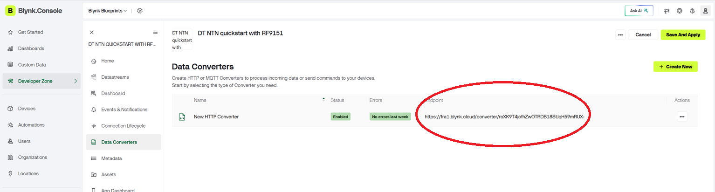
Task: Open user profile icon
Action: (705, 11)
